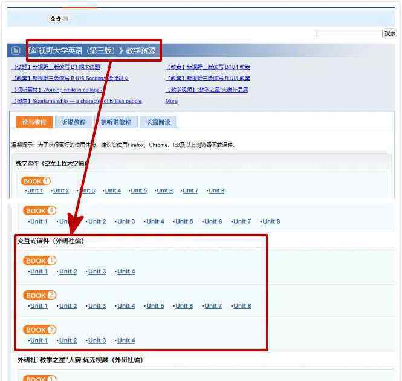The image size is (402, 381).
Task: Switch to the 视听说教程 tab
Action: [116, 122]
